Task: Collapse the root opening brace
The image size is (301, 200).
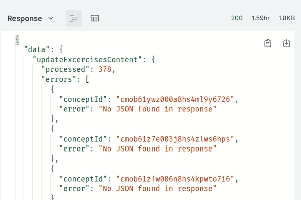Action: [x=17, y=39]
